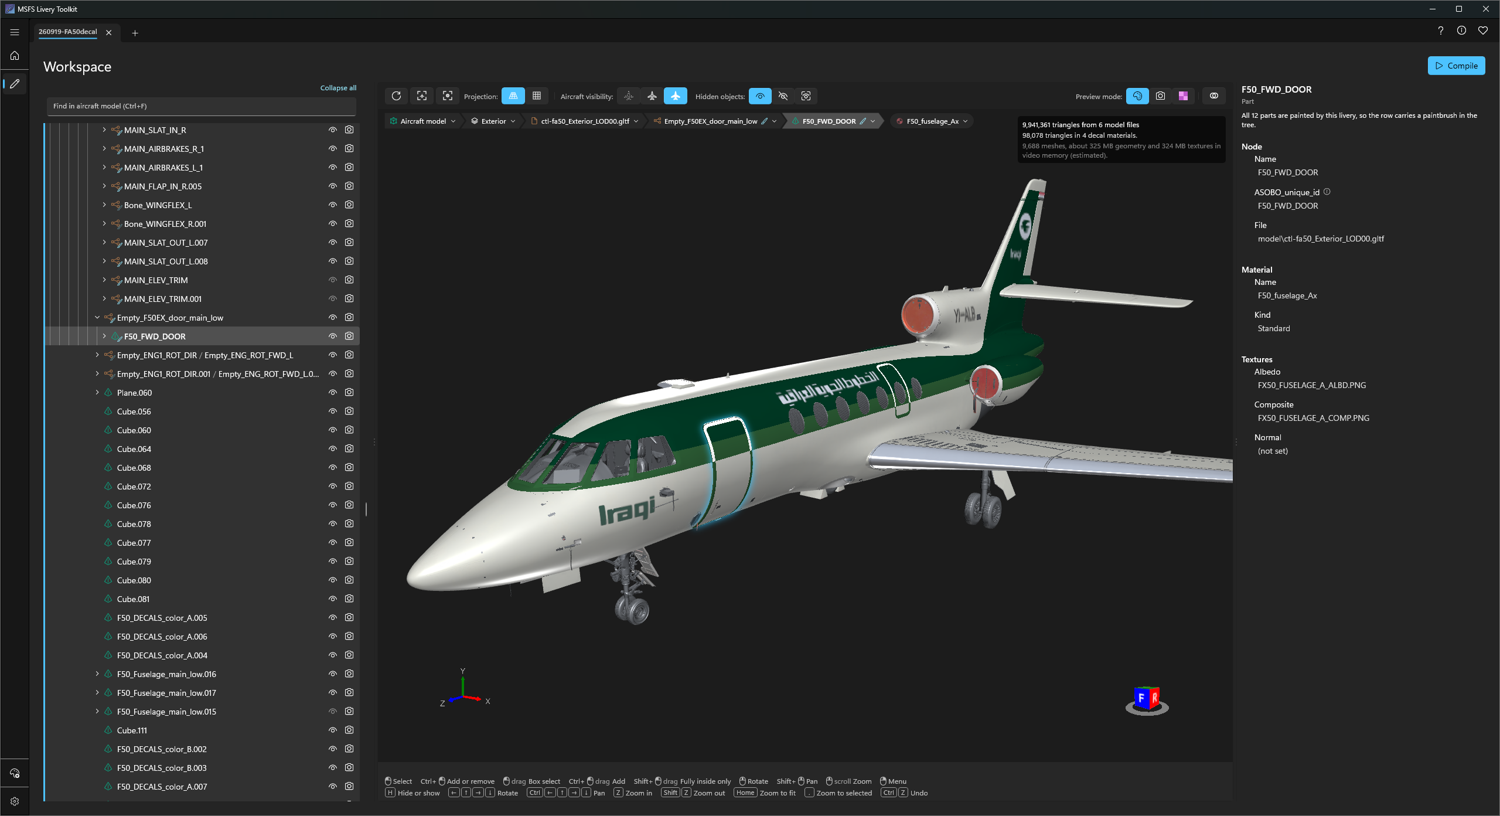Click the camera focus icon for Cube.111
This screenshot has height=816, width=1500.
tap(349, 730)
